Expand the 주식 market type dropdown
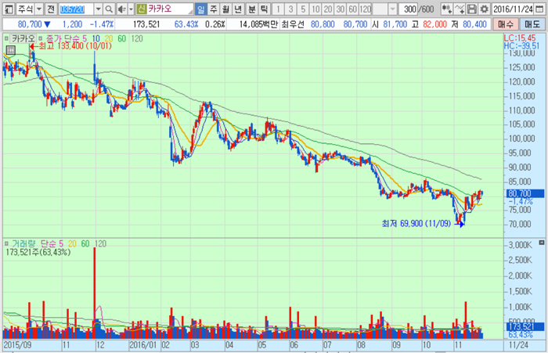Viewport: 548px width, 353px height. [39, 9]
